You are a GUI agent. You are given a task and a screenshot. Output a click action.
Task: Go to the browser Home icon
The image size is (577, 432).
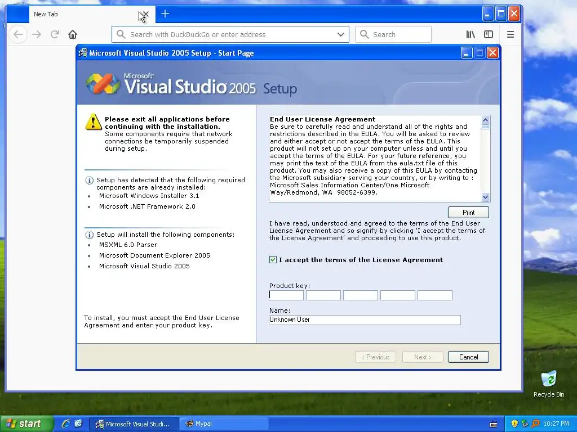tap(73, 34)
